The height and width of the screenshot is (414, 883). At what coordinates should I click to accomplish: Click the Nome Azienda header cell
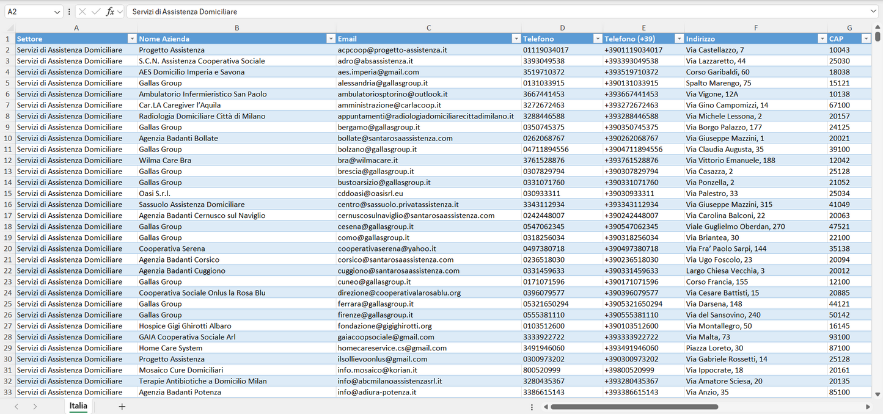tap(237, 39)
